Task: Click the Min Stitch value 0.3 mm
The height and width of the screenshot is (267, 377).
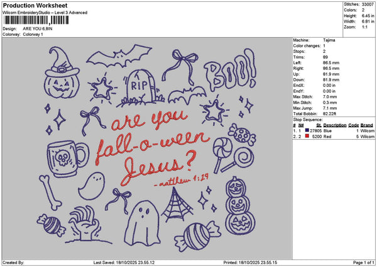Action: pyautogui.click(x=330, y=103)
